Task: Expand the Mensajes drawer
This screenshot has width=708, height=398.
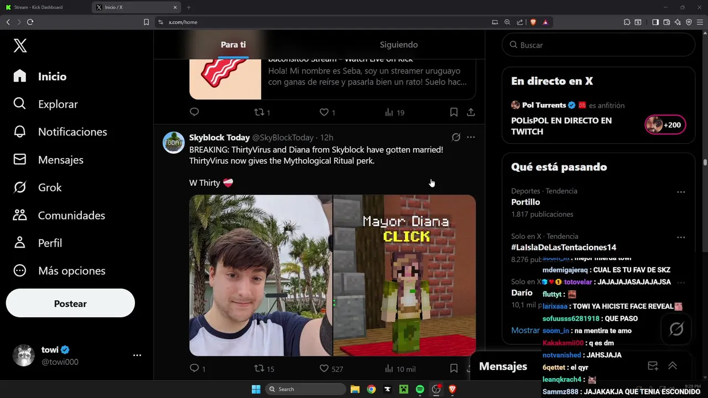Action: [673, 366]
